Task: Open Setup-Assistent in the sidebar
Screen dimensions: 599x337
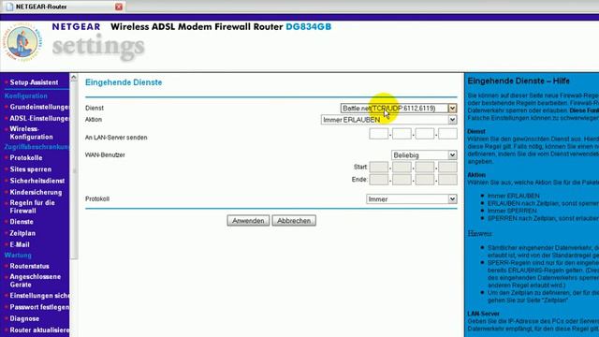Action: tap(34, 82)
